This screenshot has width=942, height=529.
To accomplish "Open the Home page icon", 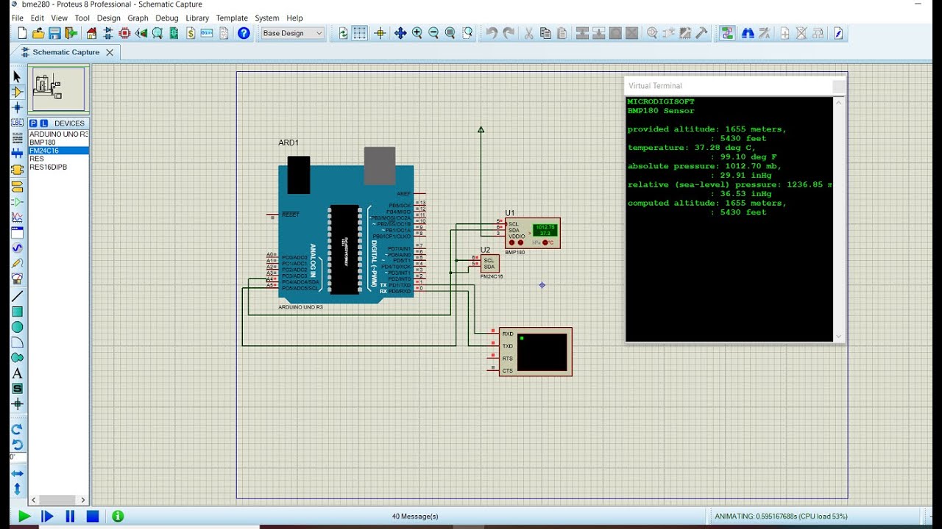I will (x=91, y=33).
